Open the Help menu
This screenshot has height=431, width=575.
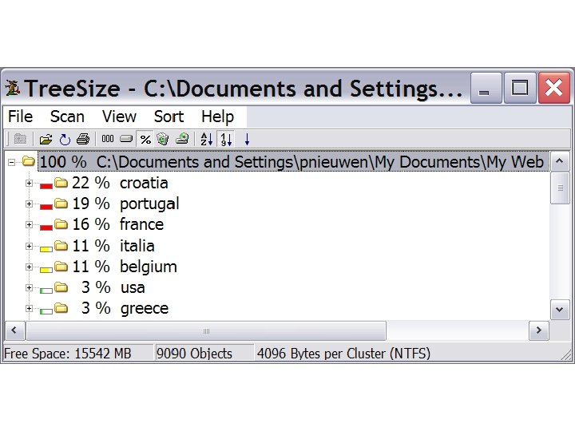point(217,117)
